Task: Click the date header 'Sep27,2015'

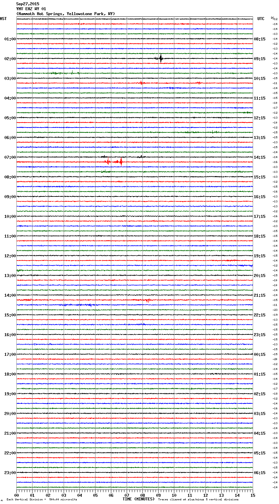Action: [28, 4]
